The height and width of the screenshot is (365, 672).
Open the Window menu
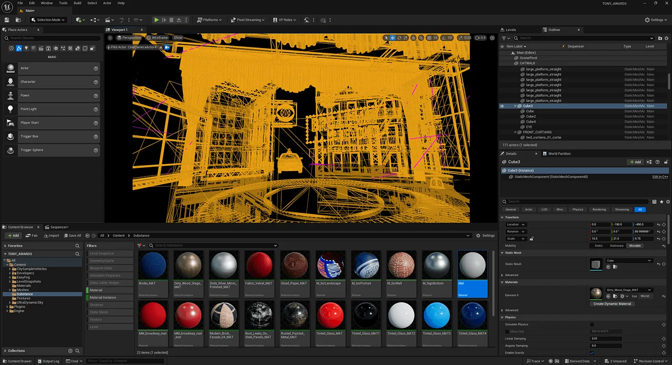pyautogui.click(x=47, y=3)
